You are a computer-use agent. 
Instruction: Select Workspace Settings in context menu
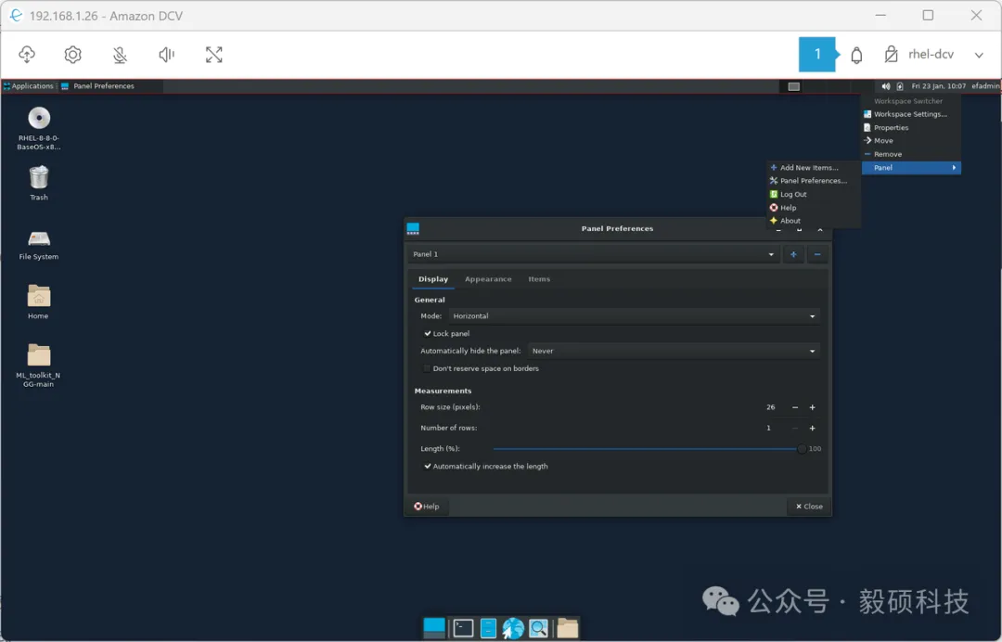909,114
